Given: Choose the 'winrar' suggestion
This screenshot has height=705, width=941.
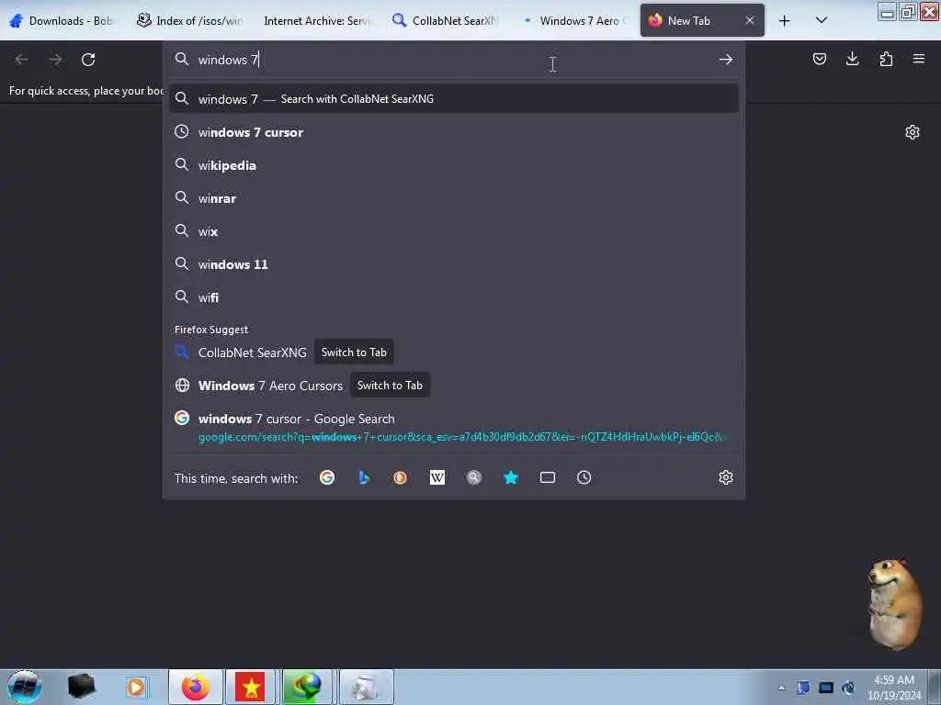Looking at the screenshot, I should 454,198.
